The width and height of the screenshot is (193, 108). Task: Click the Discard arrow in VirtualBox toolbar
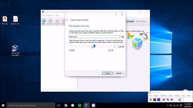pos(57,21)
